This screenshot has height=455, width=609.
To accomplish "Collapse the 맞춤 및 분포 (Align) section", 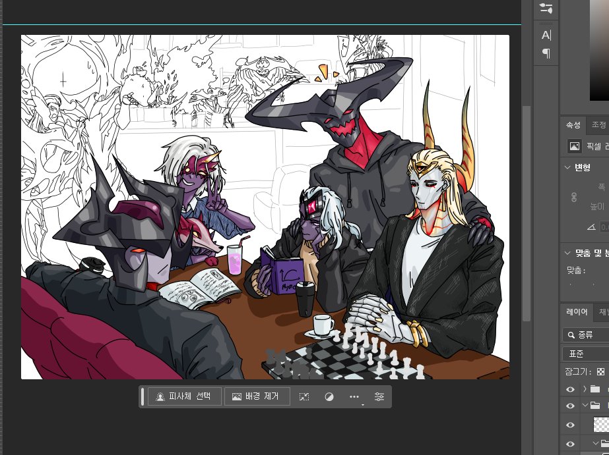I will 567,253.
